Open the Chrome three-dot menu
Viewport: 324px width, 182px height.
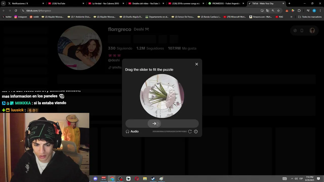[320, 11]
